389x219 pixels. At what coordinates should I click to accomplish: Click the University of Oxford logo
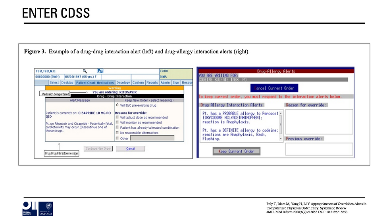46,209
